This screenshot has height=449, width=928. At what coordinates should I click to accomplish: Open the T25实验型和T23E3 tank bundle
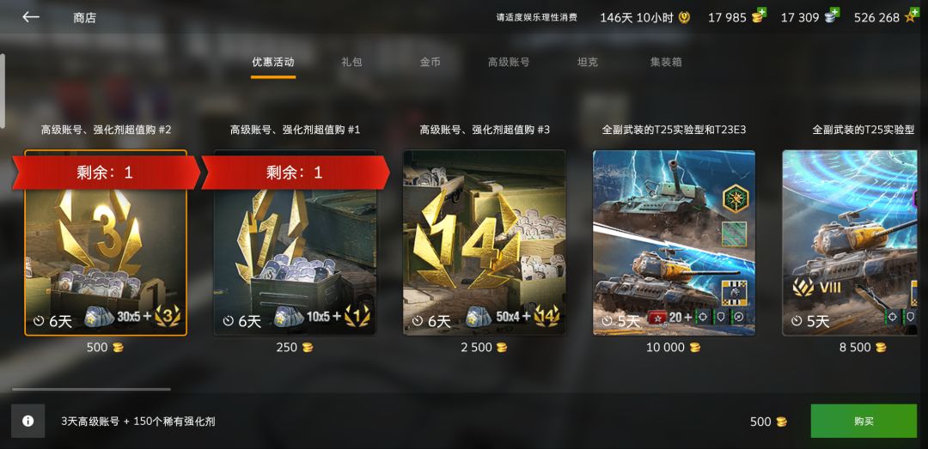click(x=674, y=243)
